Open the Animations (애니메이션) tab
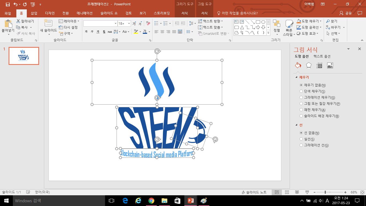366x206 pixels. (85, 13)
